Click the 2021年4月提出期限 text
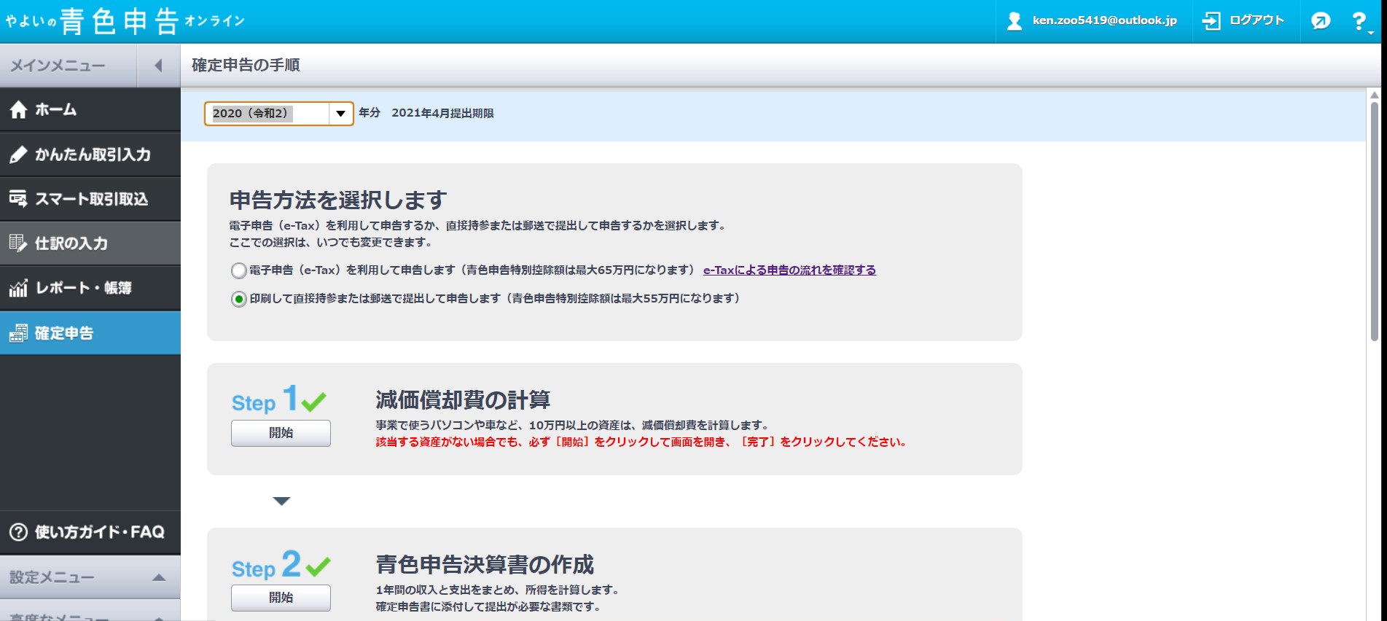1387x621 pixels. (442, 113)
